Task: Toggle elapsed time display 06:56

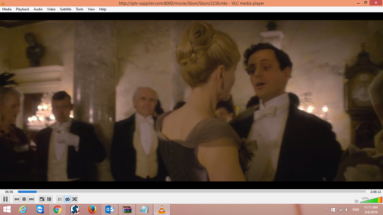Action: click(x=9, y=192)
